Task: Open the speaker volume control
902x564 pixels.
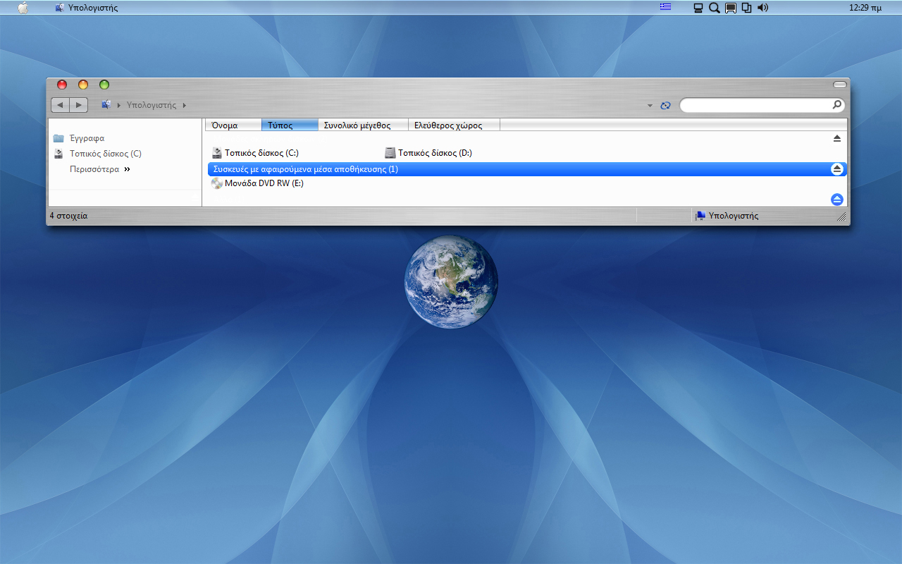Action: (x=763, y=8)
